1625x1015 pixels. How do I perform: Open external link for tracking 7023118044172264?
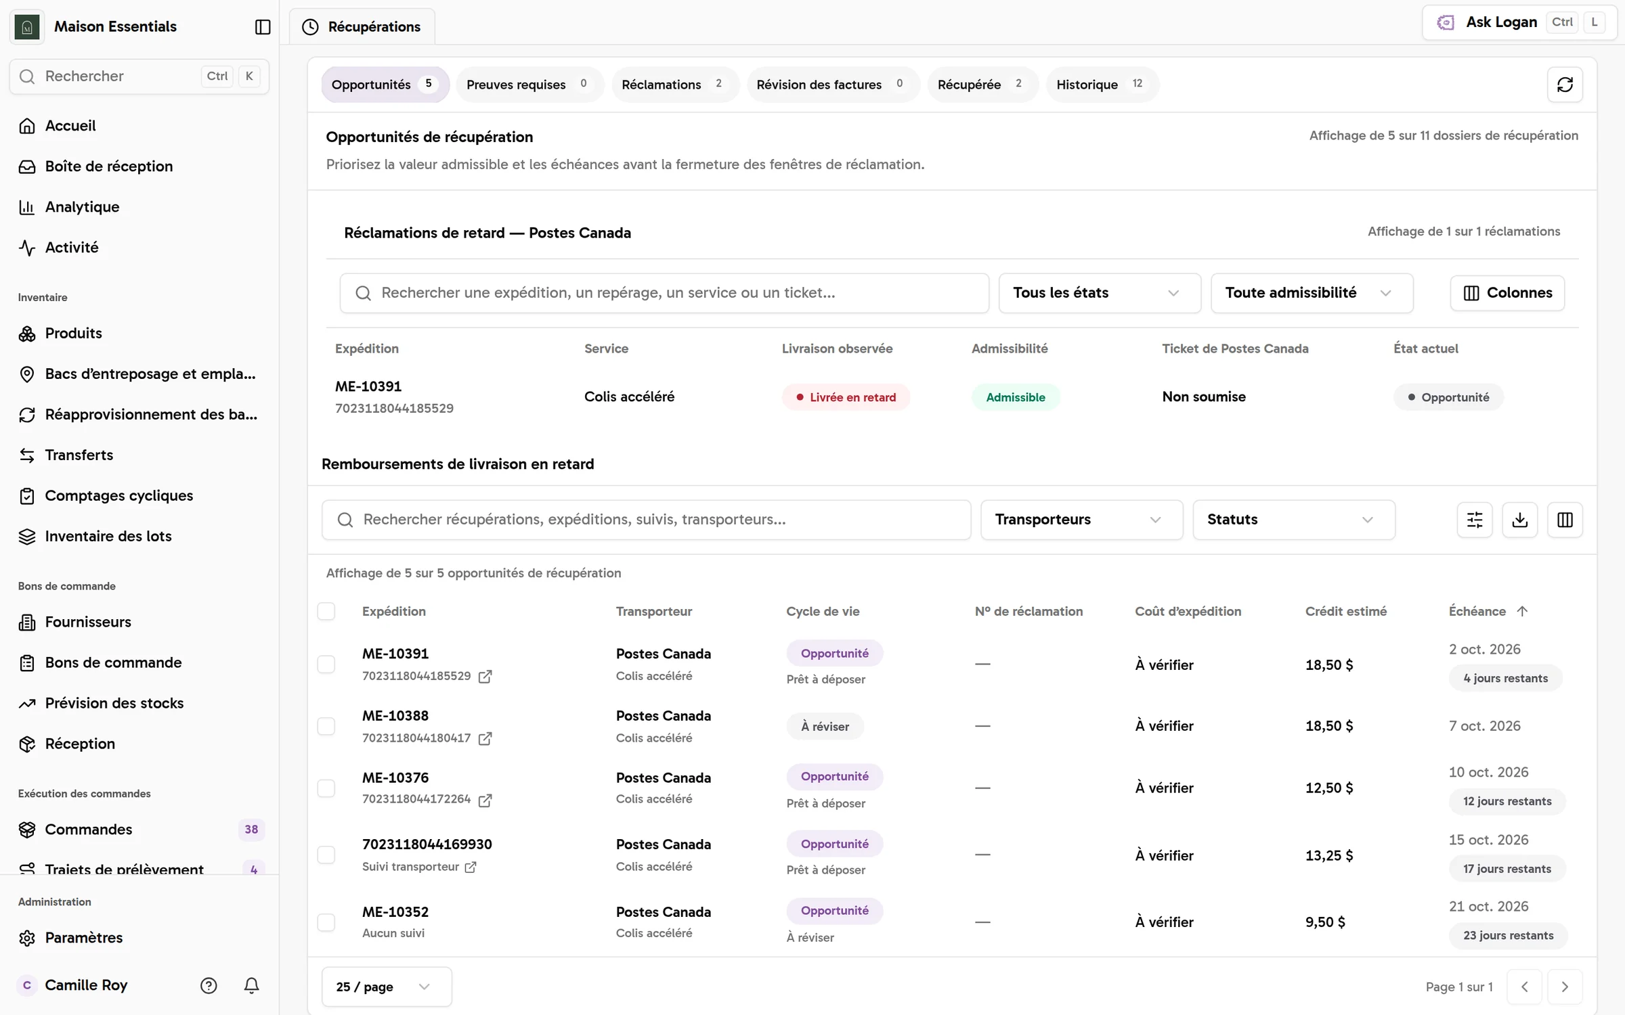click(x=485, y=800)
